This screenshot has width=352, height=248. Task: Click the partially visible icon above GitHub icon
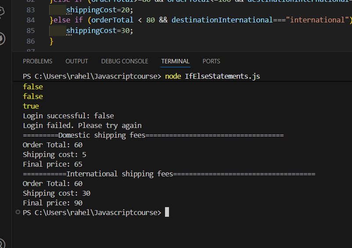click(x=2, y=11)
